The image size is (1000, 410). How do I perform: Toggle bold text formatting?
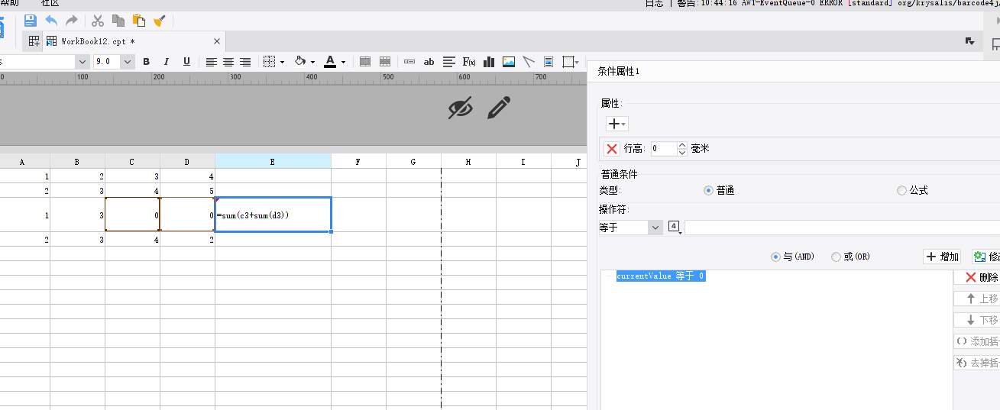click(146, 62)
